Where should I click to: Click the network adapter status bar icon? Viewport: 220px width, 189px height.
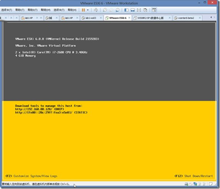(195, 184)
